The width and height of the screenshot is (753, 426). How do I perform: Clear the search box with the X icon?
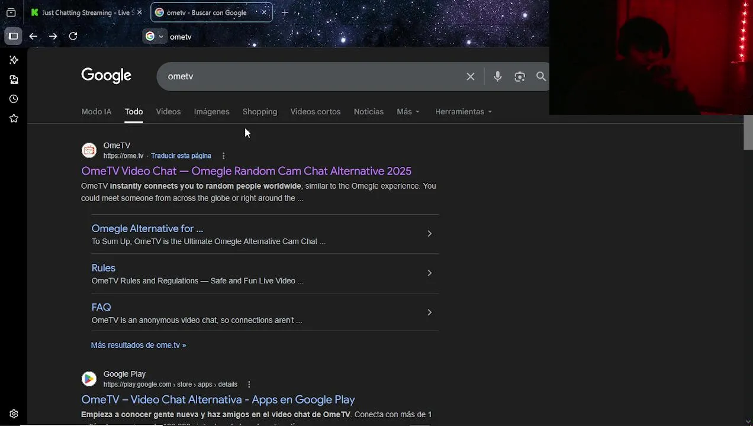[471, 76]
